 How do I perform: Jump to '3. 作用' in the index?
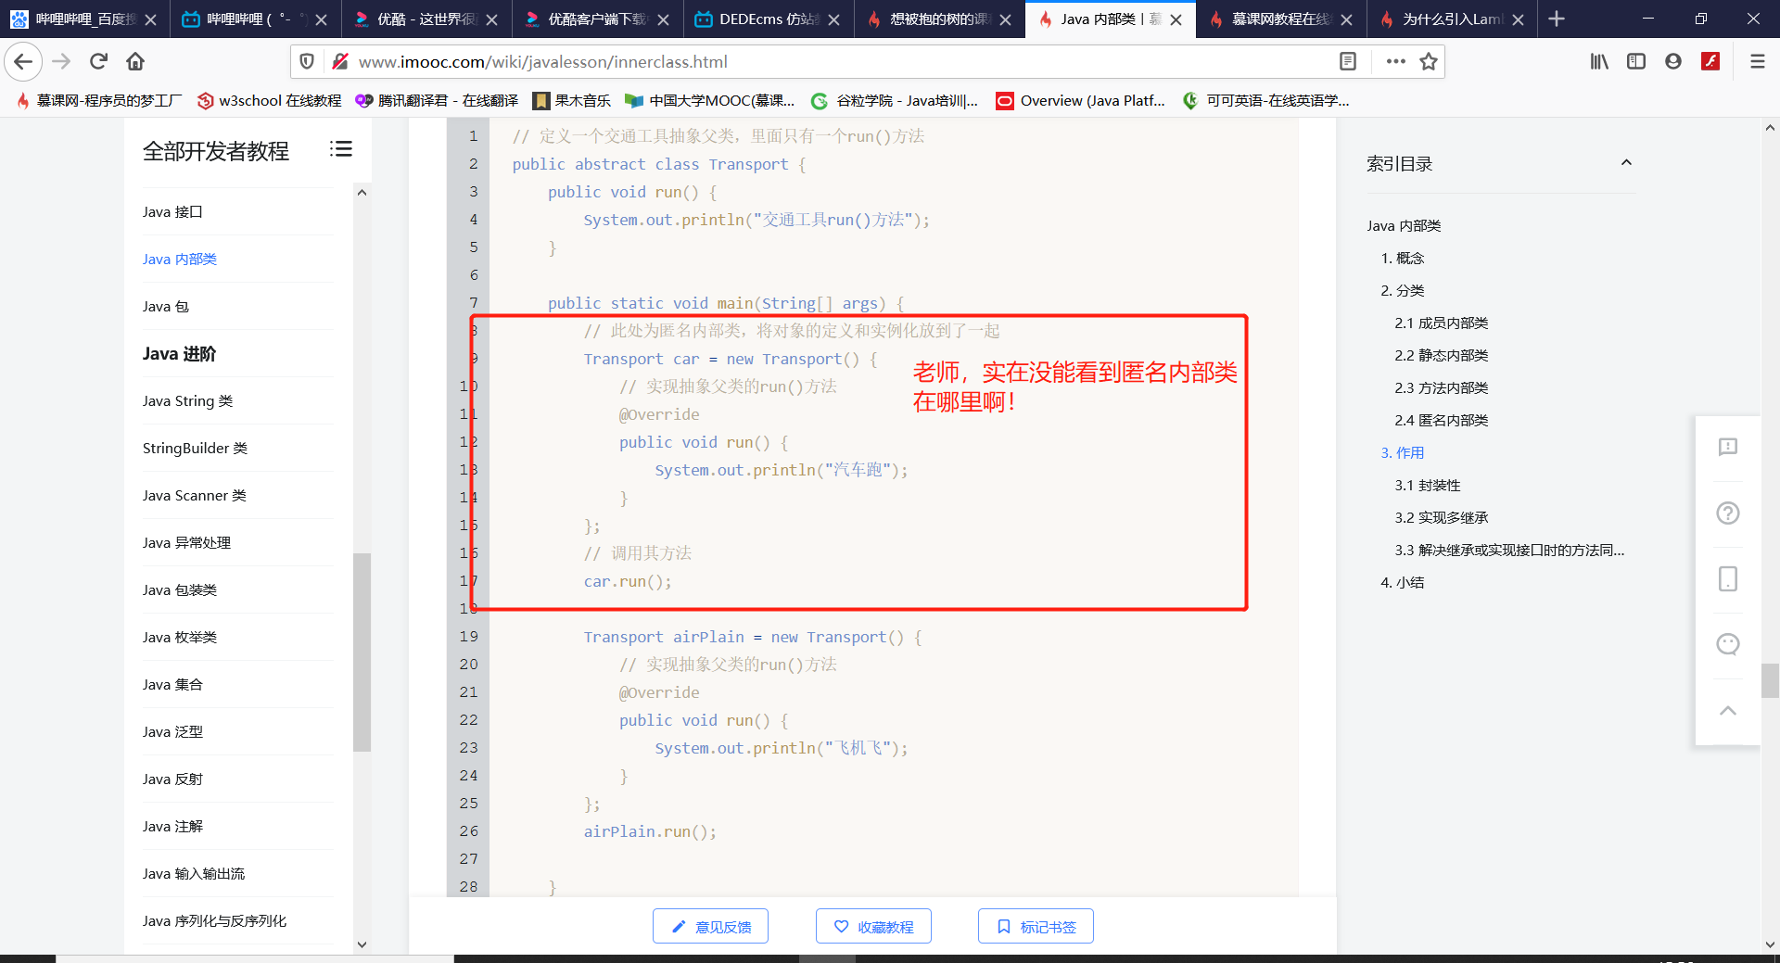1402,452
